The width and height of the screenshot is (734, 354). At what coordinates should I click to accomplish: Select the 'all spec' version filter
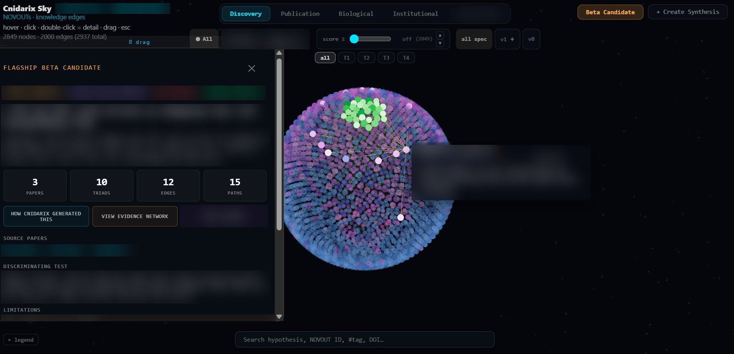tap(474, 39)
